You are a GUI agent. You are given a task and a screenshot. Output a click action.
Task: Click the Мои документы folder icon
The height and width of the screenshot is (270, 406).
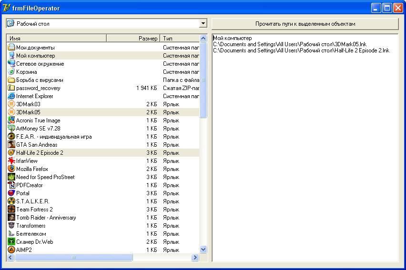(11, 47)
